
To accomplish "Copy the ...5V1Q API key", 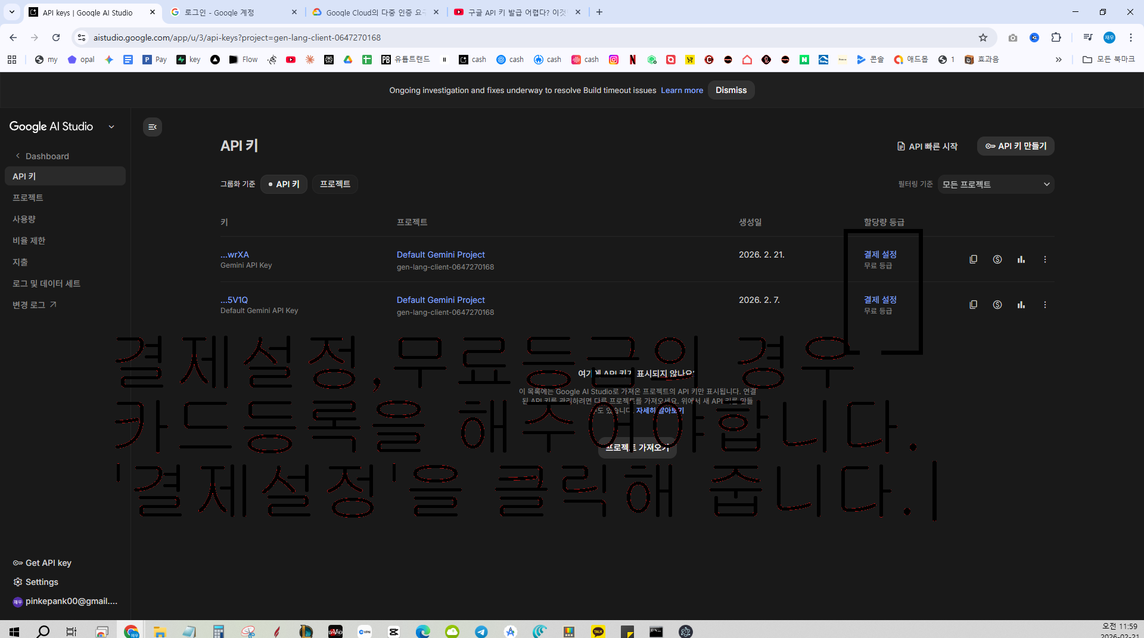I will click(973, 305).
